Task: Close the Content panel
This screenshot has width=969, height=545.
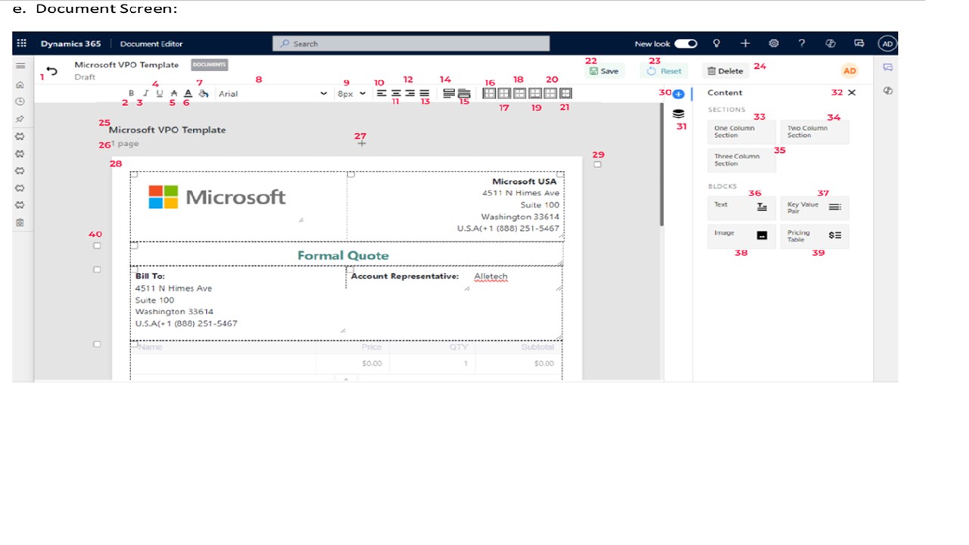Action: coord(852,92)
